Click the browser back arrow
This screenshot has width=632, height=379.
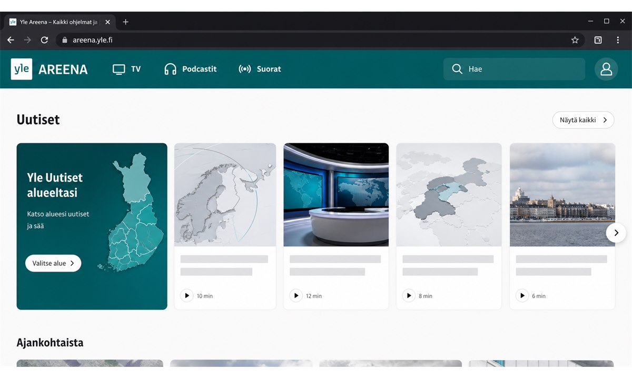11,40
